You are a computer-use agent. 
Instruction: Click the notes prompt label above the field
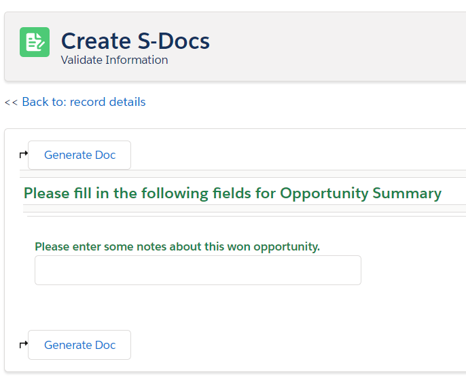177,246
